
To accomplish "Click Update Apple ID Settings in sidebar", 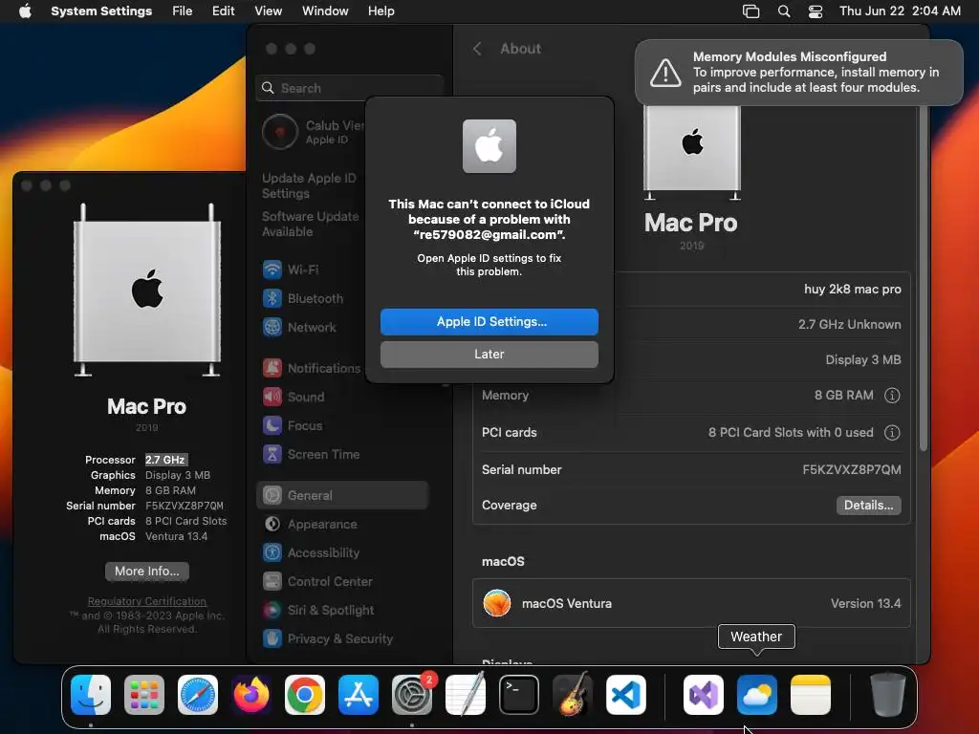I will (309, 186).
